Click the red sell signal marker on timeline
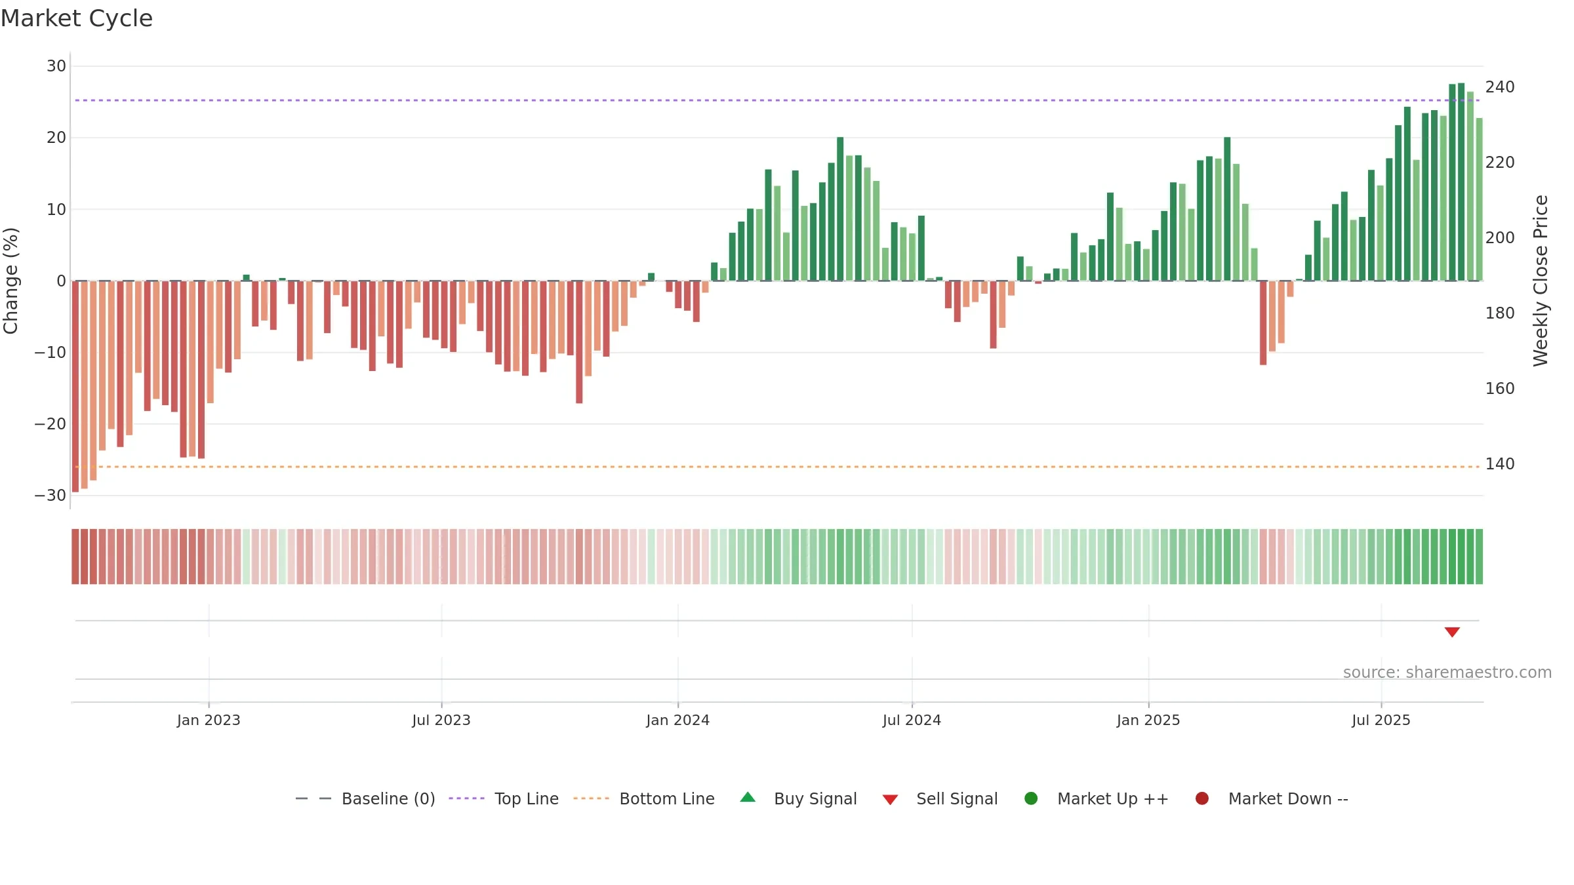The height and width of the screenshot is (885, 1574). [x=1452, y=632]
